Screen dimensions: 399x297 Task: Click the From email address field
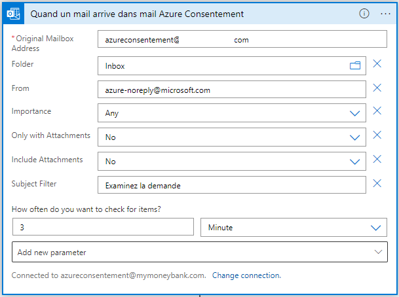click(x=231, y=90)
